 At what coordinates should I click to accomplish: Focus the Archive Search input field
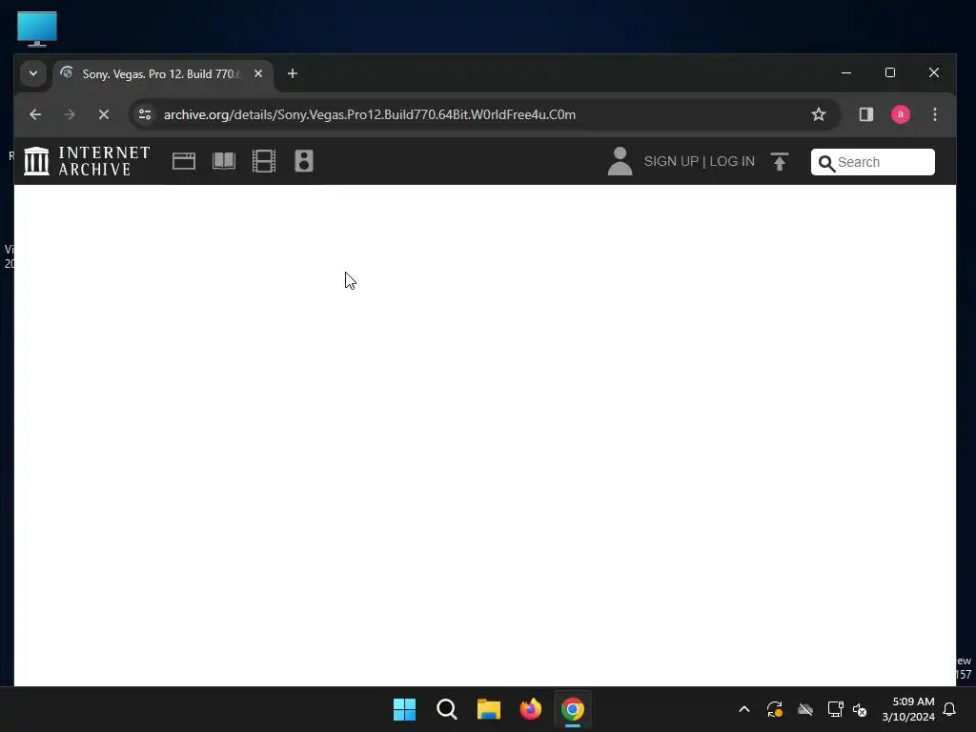873,162
